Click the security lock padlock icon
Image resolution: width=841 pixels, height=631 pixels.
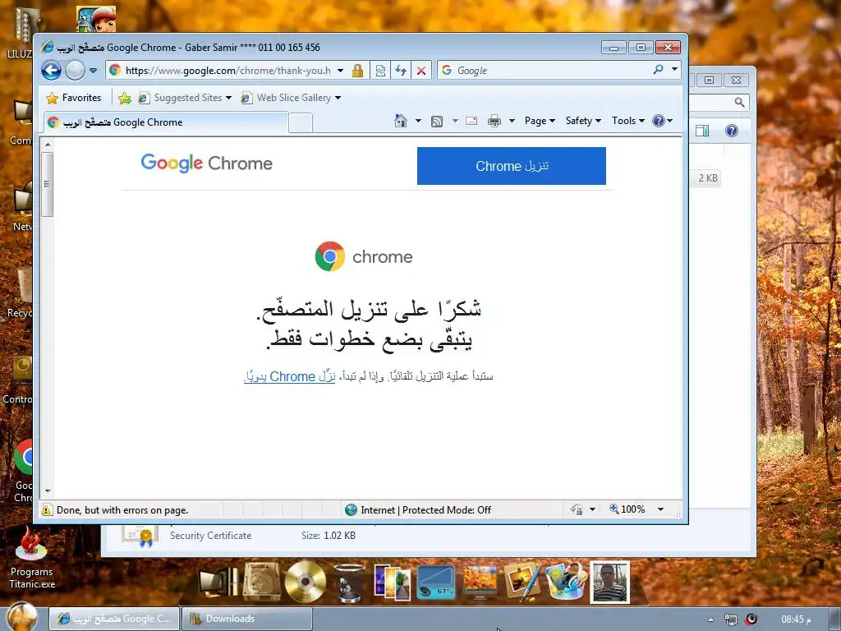click(358, 71)
